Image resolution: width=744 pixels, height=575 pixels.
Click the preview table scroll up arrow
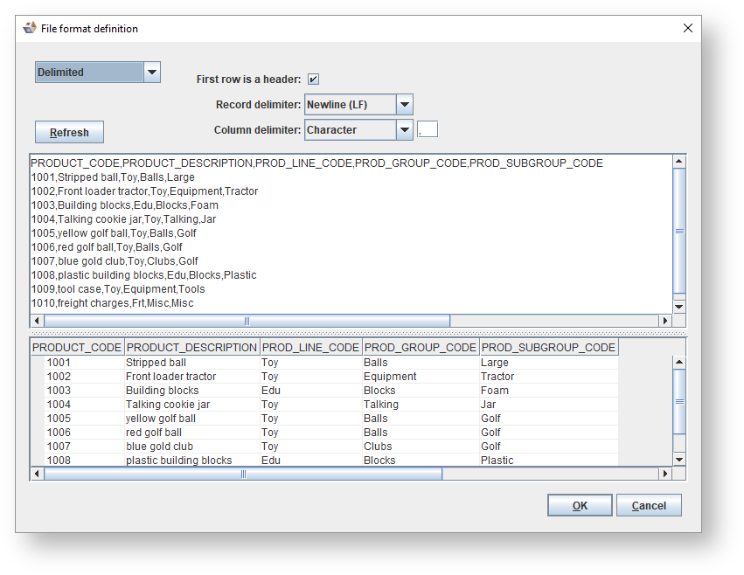coord(679,362)
